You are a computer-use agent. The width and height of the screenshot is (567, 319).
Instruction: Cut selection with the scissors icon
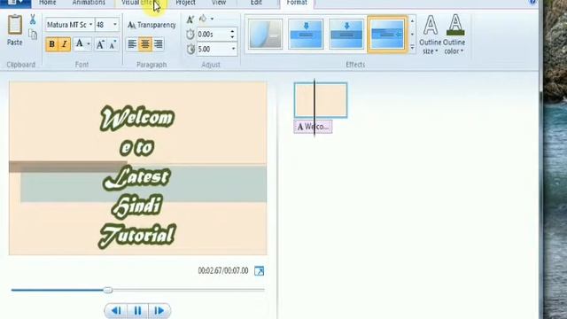pyautogui.click(x=33, y=19)
